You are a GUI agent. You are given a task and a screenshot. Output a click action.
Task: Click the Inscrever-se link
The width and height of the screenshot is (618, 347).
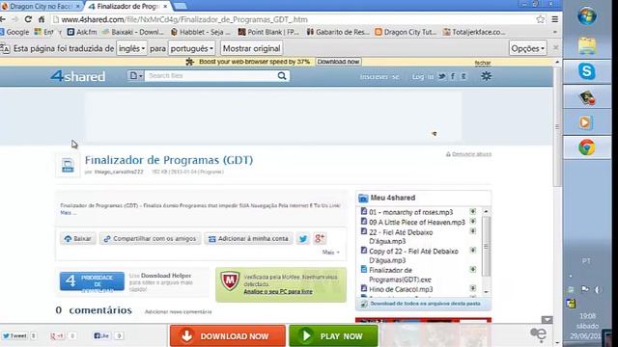[x=379, y=77]
